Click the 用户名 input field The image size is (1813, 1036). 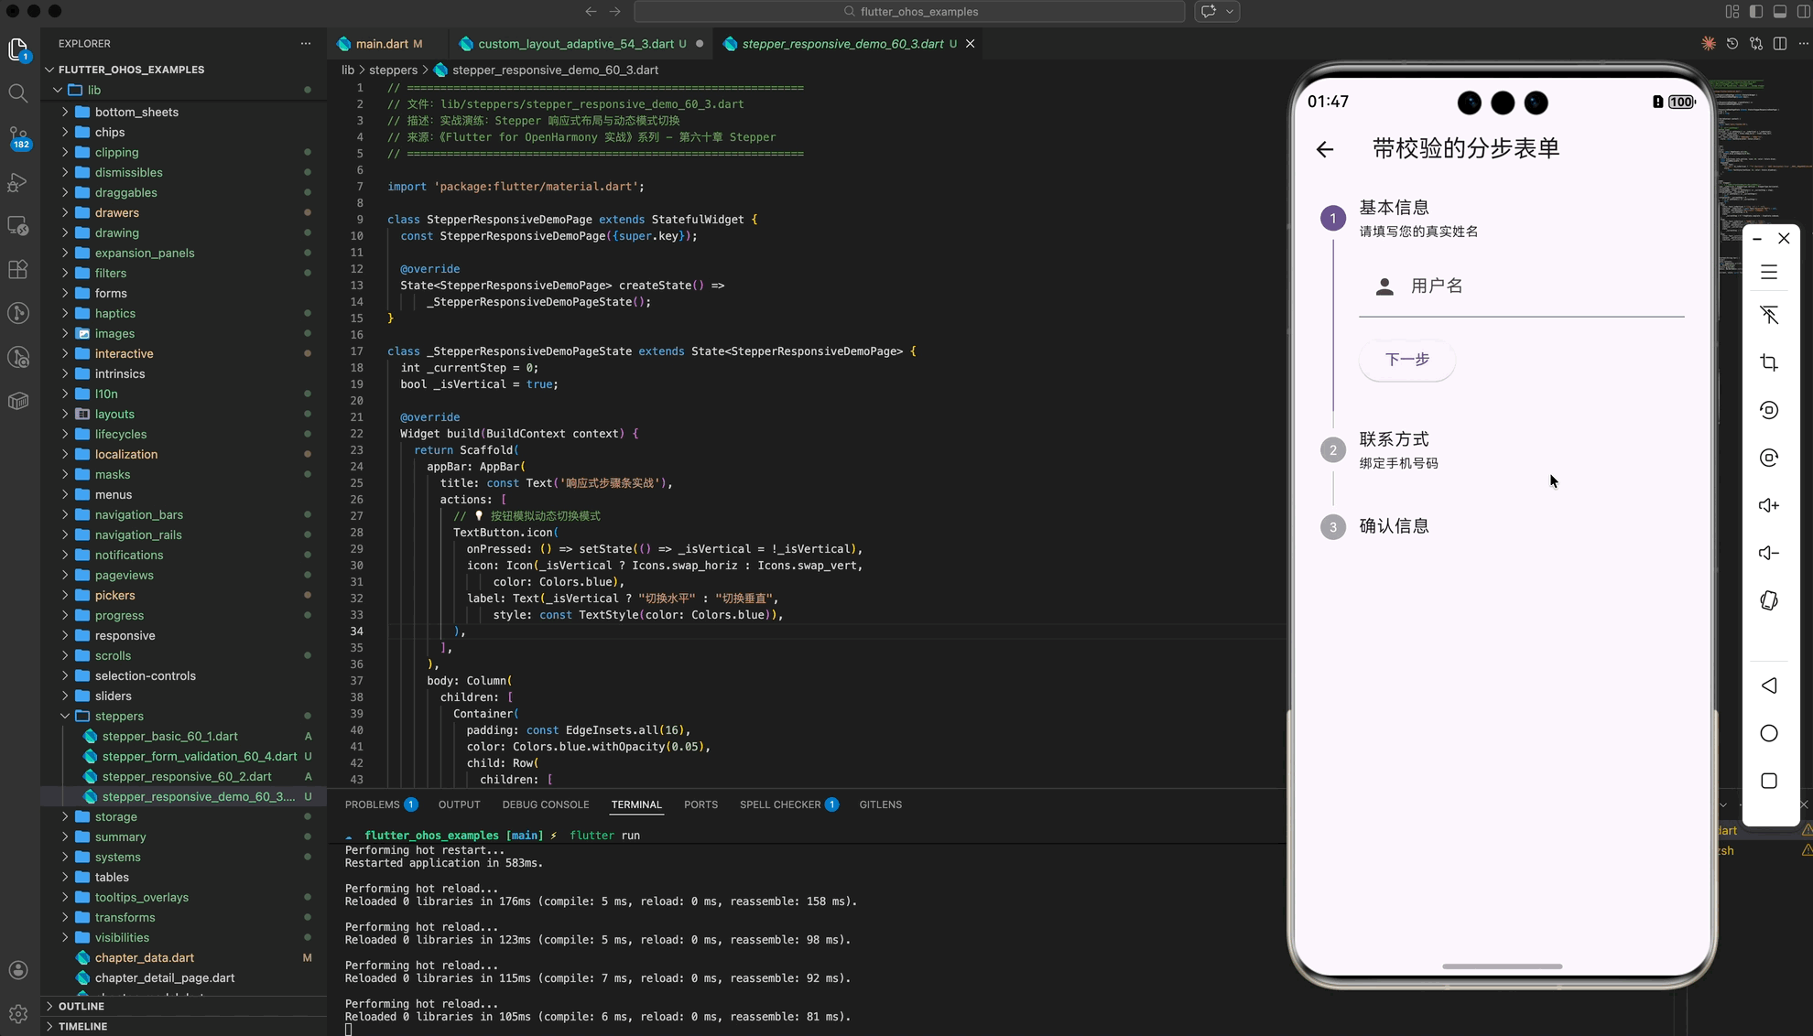pyautogui.click(x=1522, y=286)
